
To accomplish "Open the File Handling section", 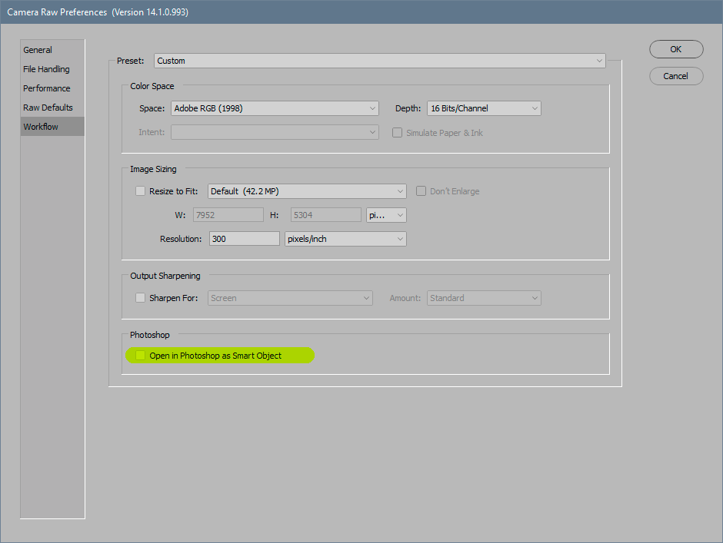I will point(46,68).
